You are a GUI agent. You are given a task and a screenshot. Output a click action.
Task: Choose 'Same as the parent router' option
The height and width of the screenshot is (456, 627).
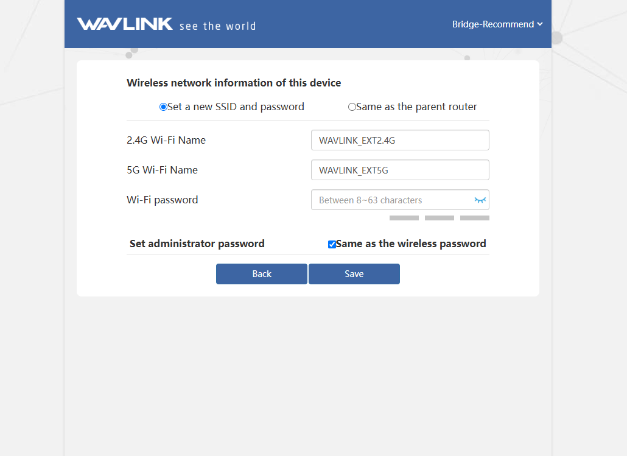352,107
